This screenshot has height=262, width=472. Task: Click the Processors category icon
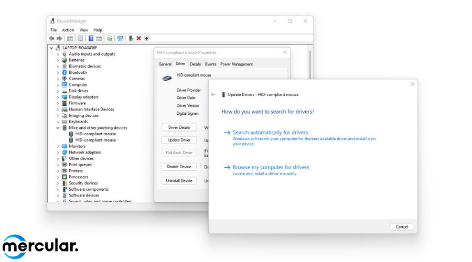click(65, 177)
